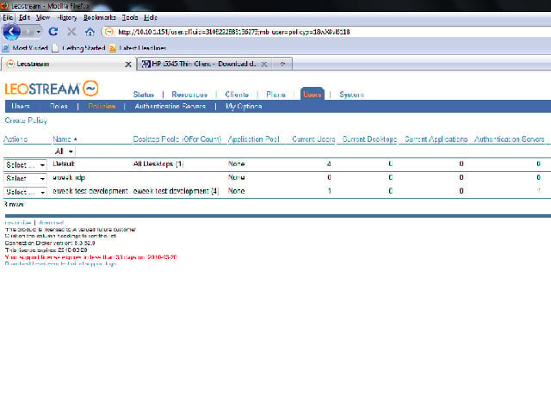Click the Create Policy link
The image size is (551, 413).
pos(26,120)
